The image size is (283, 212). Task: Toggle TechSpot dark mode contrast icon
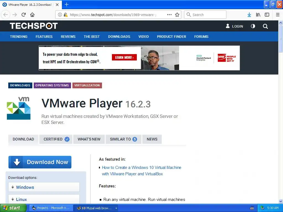click(x=253, y=26)
